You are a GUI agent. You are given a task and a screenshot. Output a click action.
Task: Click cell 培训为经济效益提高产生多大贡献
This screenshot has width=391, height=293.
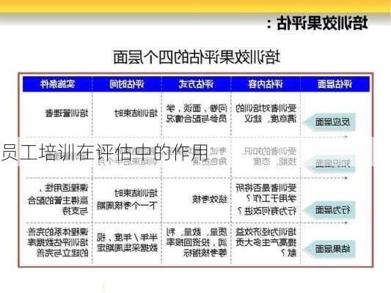(x=266, y=242)
